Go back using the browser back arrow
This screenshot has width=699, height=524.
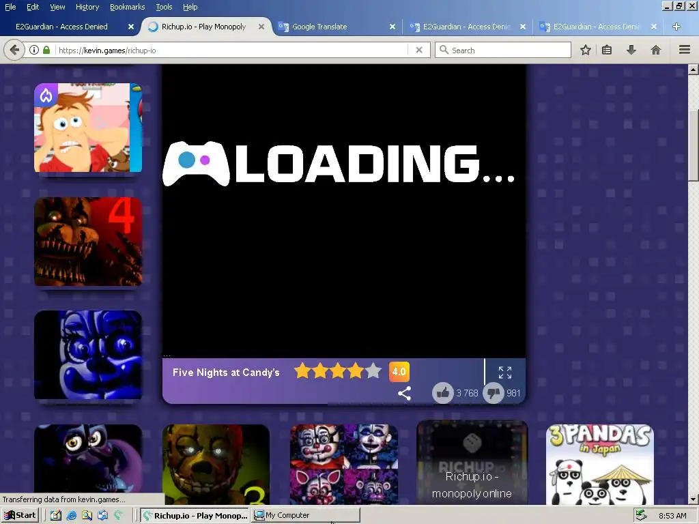14,50
